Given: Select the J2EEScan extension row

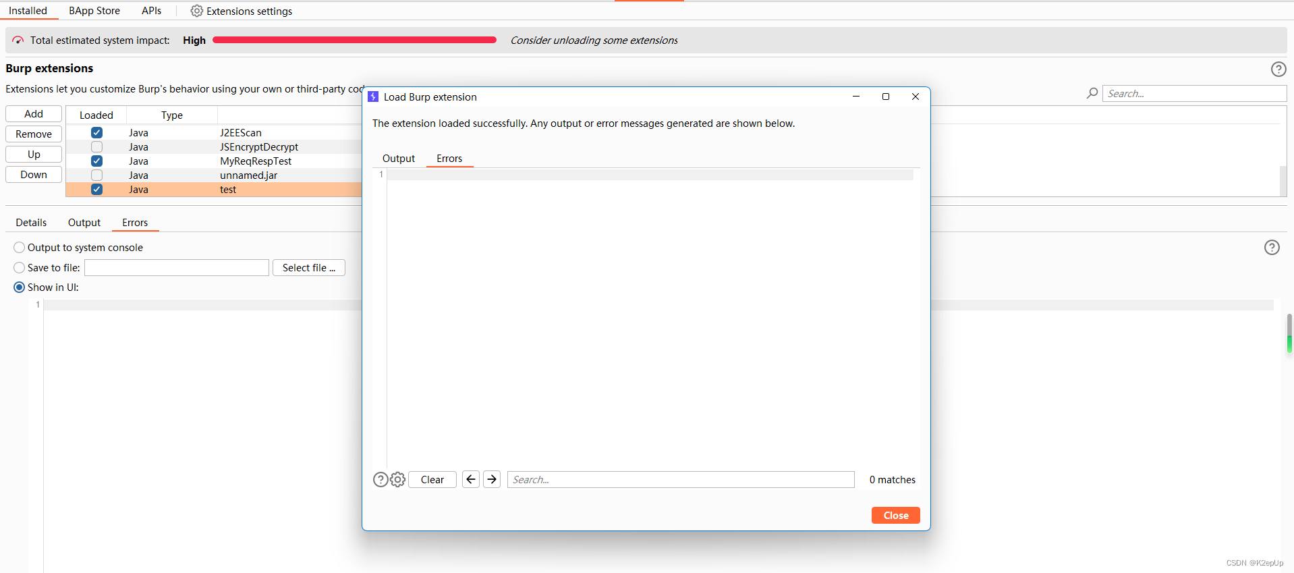Looking at the screenshot, I should (214, 133).
